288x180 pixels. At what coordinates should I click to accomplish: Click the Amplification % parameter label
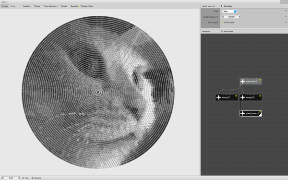click(x=210, y=17)
